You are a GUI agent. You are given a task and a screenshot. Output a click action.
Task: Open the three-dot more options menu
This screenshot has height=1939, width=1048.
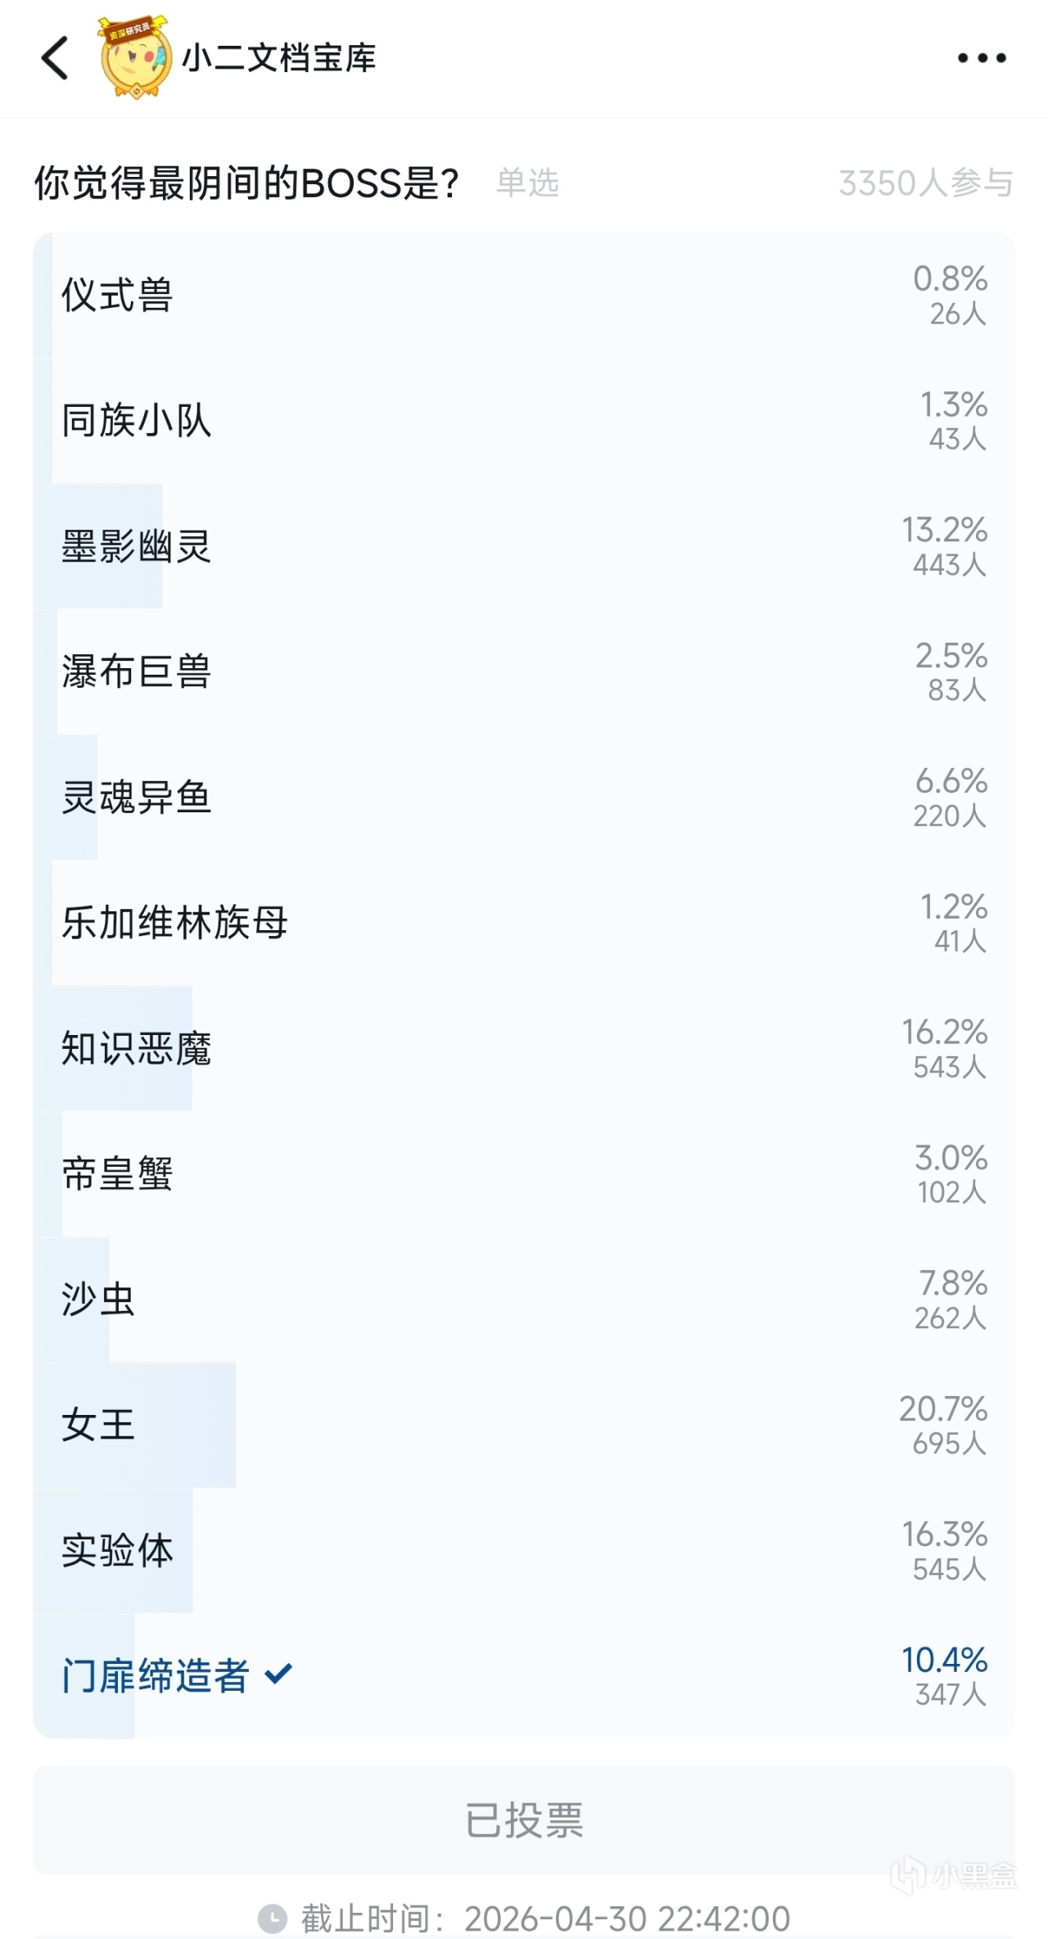tap(982, 58)
